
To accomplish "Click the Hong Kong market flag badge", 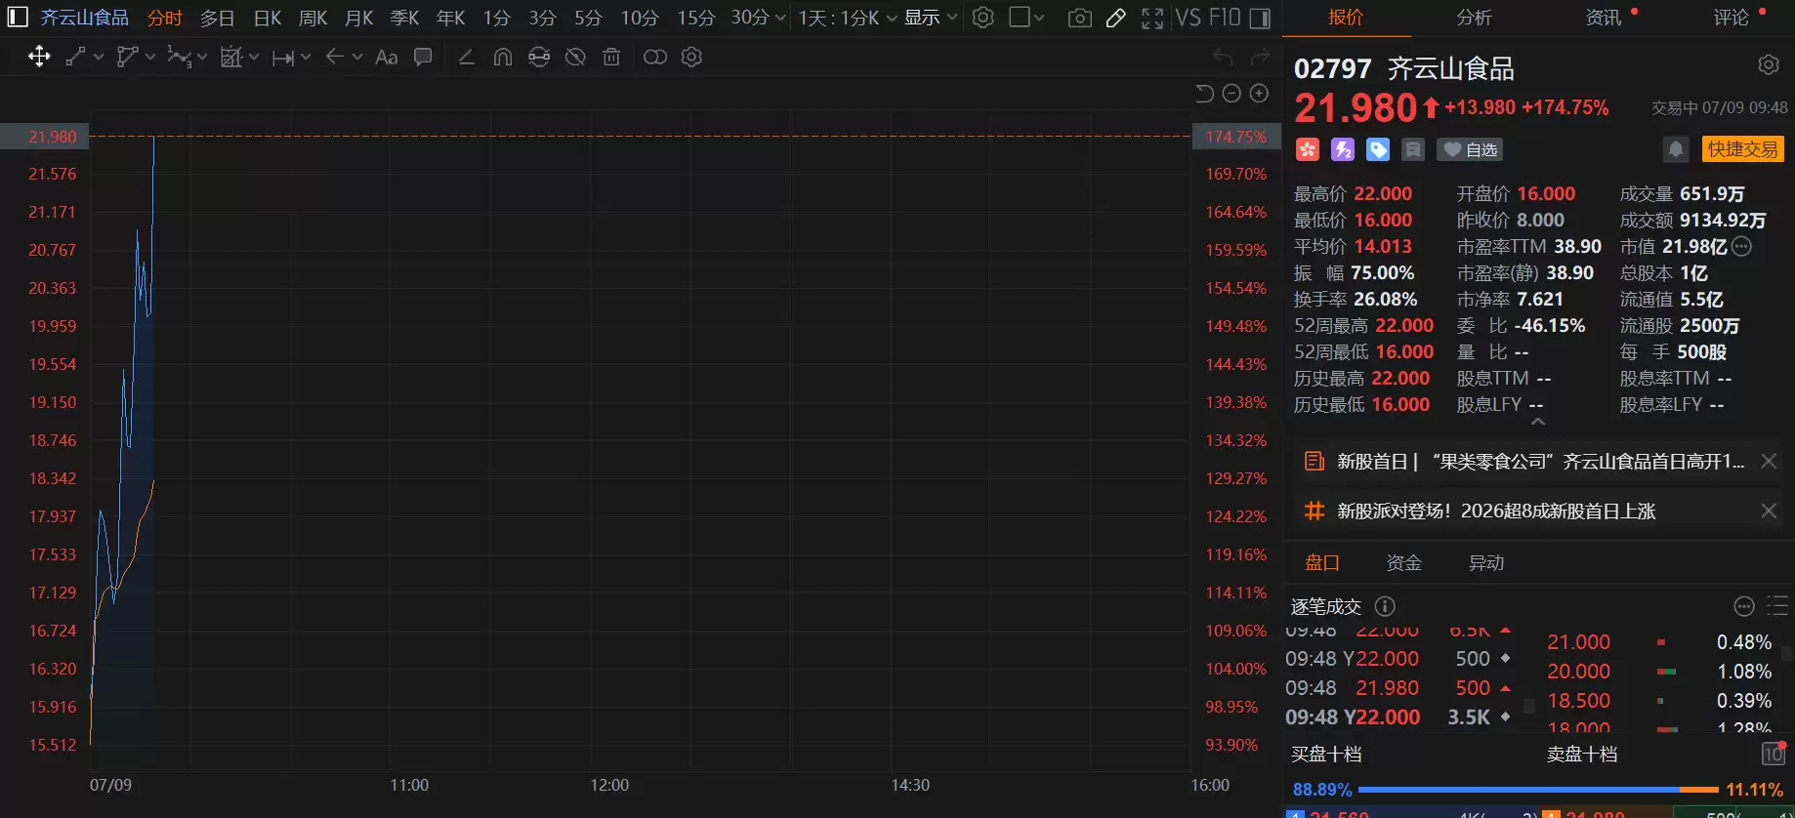I will pyautogui.click(x=1308, y=149).
